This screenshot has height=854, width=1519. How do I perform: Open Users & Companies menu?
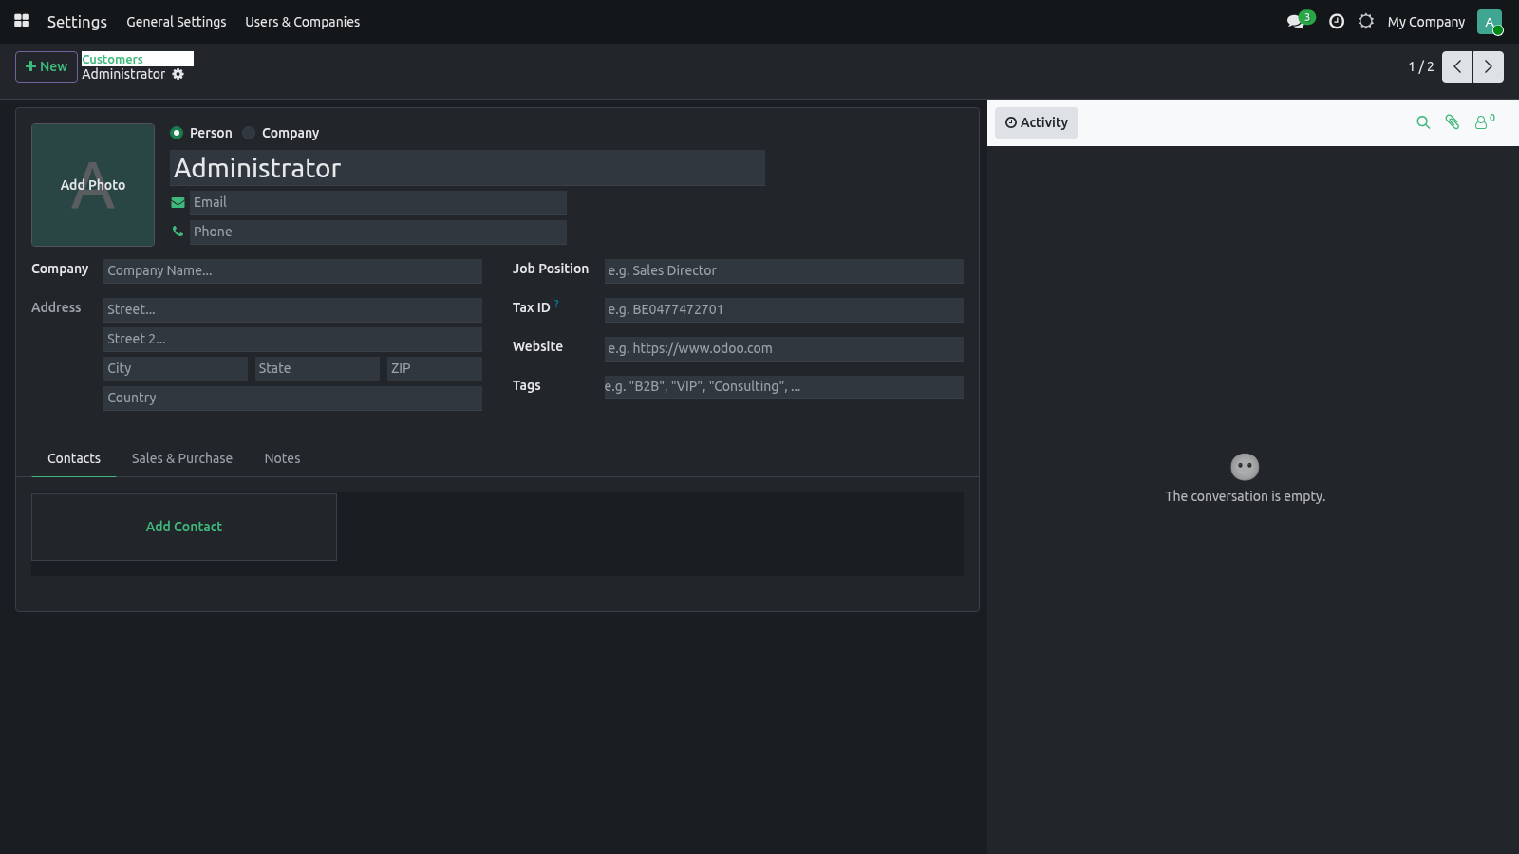(x=303, y=22)
